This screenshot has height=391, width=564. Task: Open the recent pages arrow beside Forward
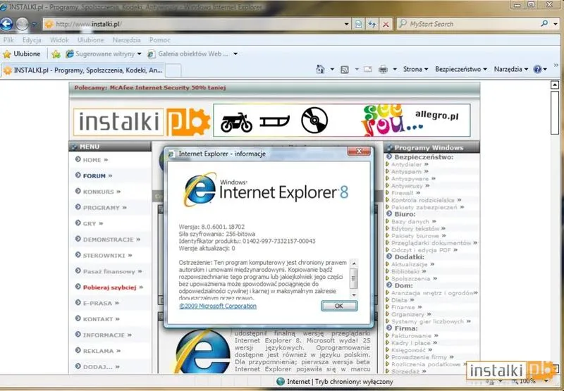coord(34,25)
